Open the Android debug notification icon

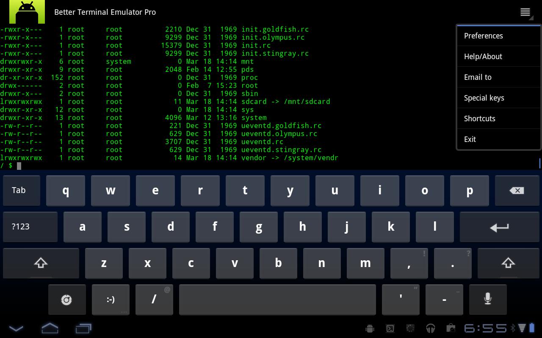(370, 328)
